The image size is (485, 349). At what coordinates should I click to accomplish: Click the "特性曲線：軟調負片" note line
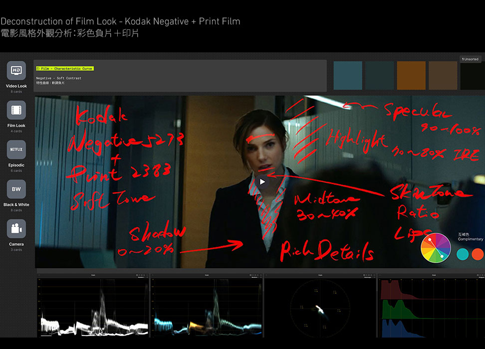point(50,83)
